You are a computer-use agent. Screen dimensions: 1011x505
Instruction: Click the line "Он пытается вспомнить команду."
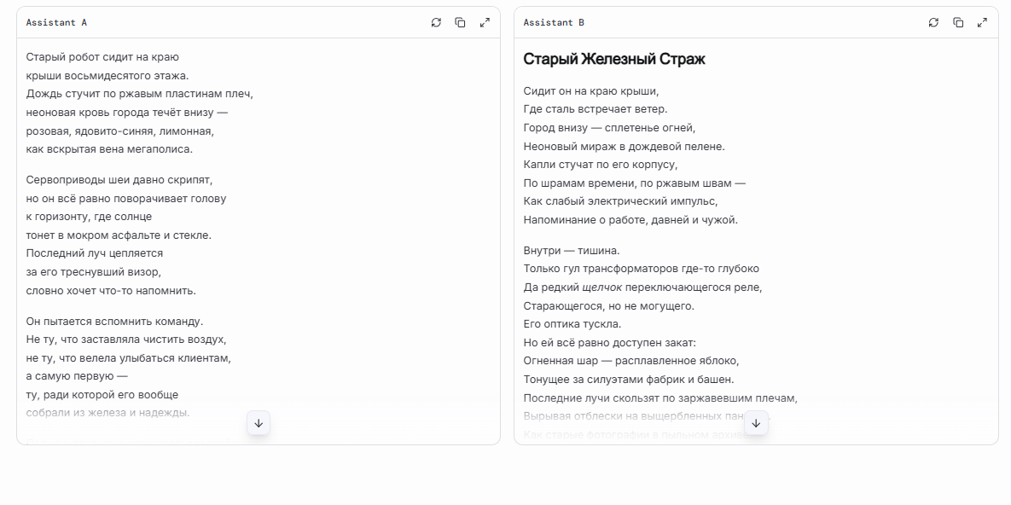click(114, 322)
